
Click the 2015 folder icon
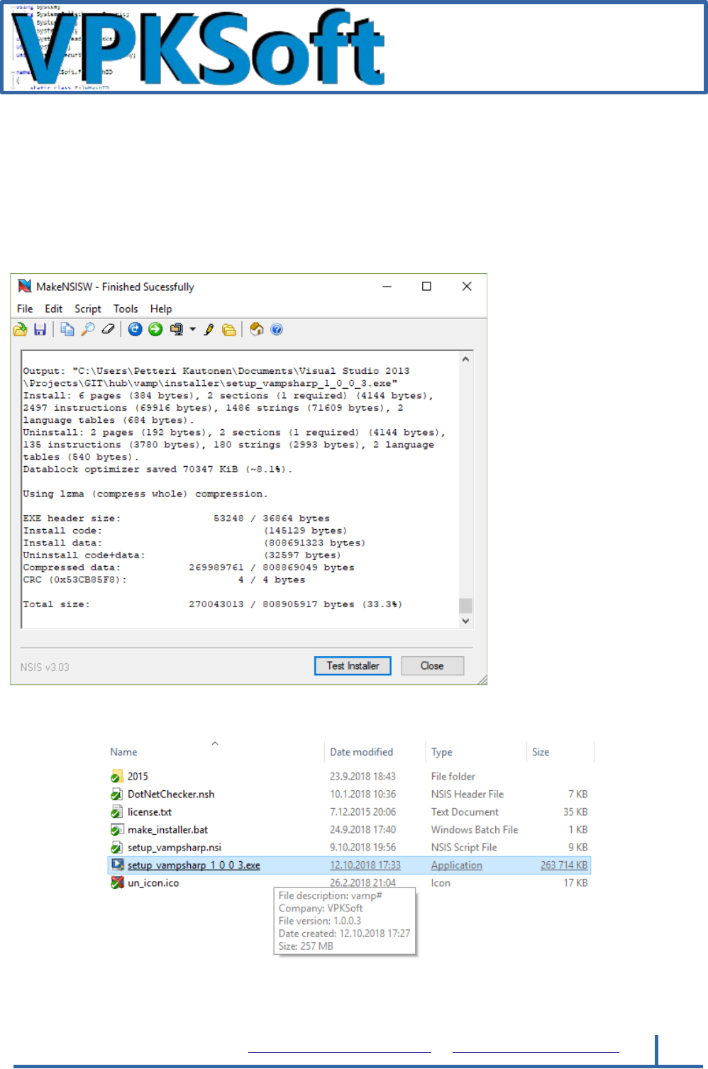tap(117, 777)
